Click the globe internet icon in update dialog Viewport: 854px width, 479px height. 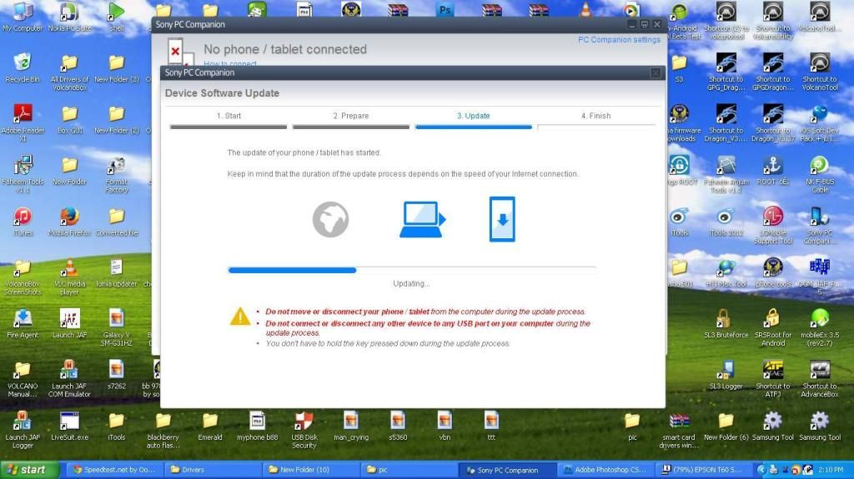coord(330,219)
